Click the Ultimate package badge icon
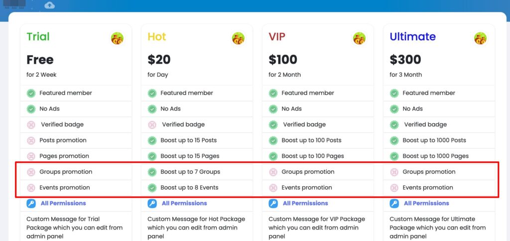 pos(480,38)
